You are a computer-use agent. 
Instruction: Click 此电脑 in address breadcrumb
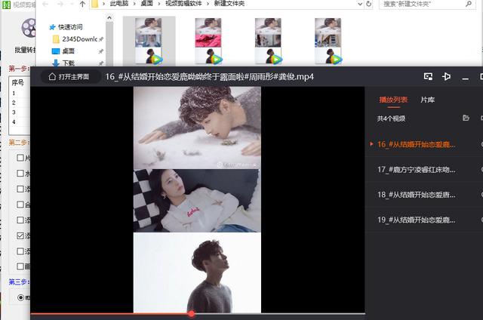coord(119,4)
